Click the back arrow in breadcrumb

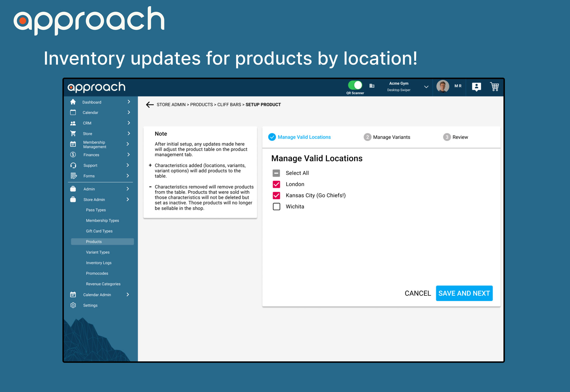[x=150, y=104]
